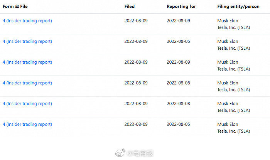
Task: Open the third Insider trading report link
Action: pyautogui.click(x=27, y=62)
